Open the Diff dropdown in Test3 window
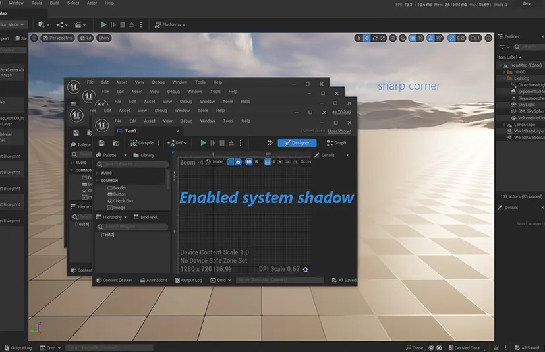Image resolution: width=545 pixels, height=352 pixels. pos(177,143)
